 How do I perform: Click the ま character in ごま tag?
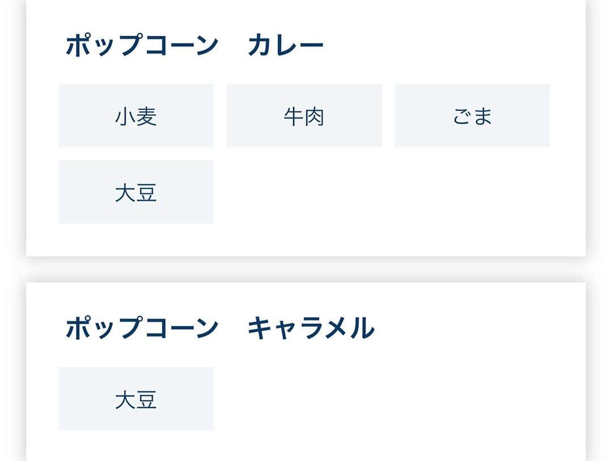click(x=482, y=116)
